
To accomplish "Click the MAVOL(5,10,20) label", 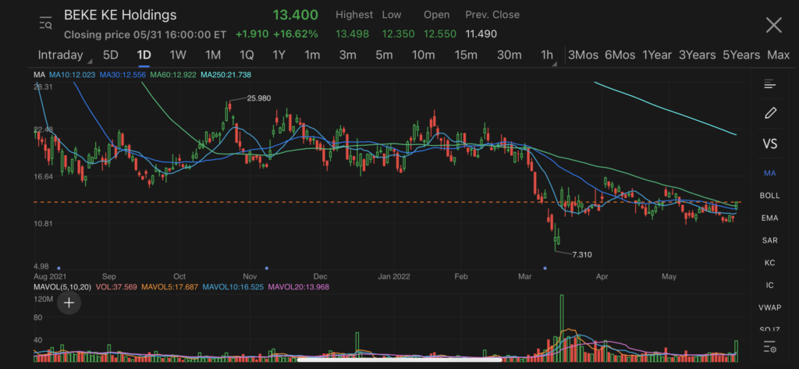I will [x=62, y=287].
